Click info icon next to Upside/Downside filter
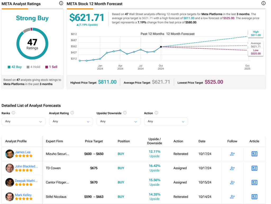The width and height of the screenshot is (271, 204). (125, 113)
